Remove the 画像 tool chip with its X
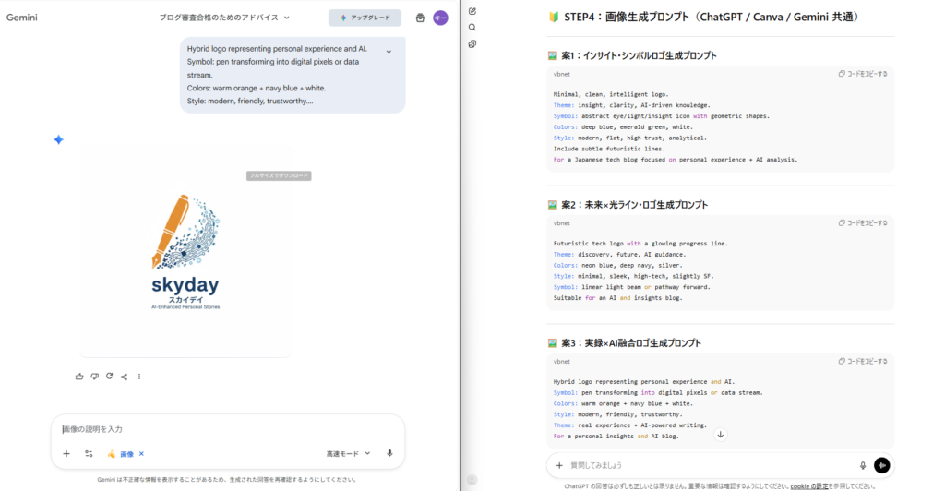This screenshot has height=491, width=945. 141,454
